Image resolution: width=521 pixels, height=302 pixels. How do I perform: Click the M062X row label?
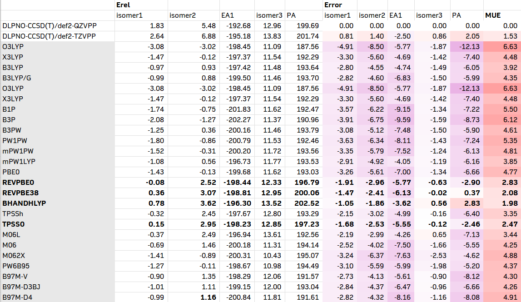click(14, 255)
